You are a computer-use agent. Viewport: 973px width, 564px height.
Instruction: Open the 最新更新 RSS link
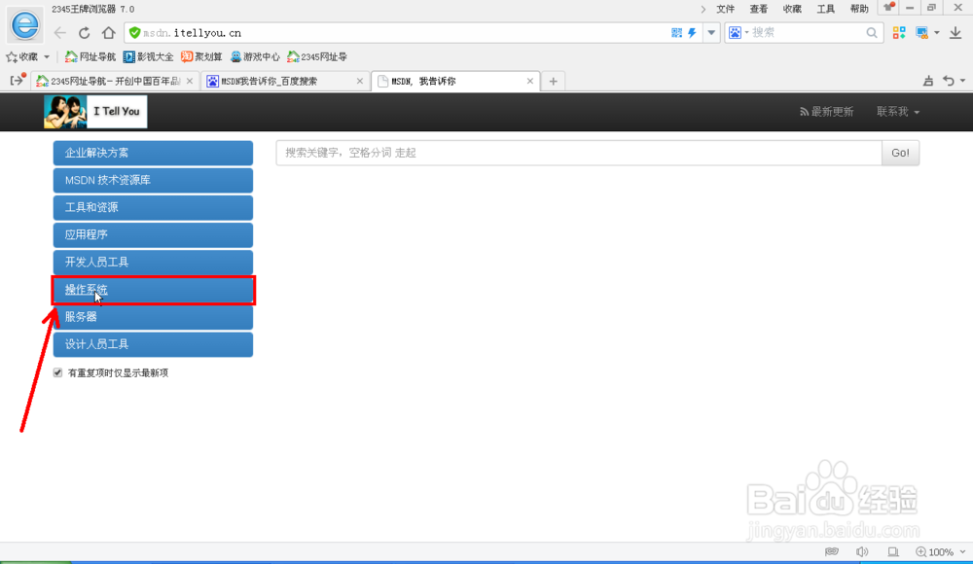pyautogui.click(x=826, y=112)
